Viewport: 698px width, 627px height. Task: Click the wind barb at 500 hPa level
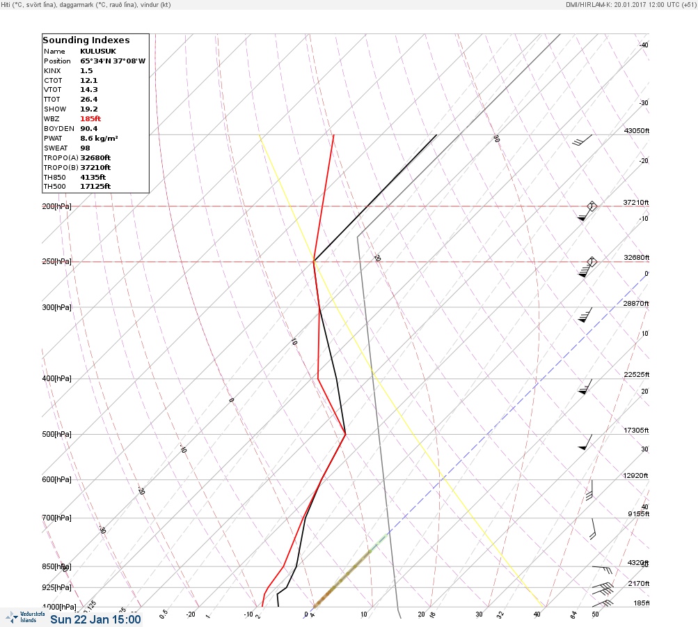(x=585, y=442)
